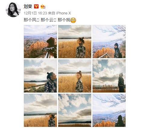This screenshot has width=166, height=129.
Task: Click the 来自 text before iPhone X
Action: pyautogui.click(x=52, y=13)
